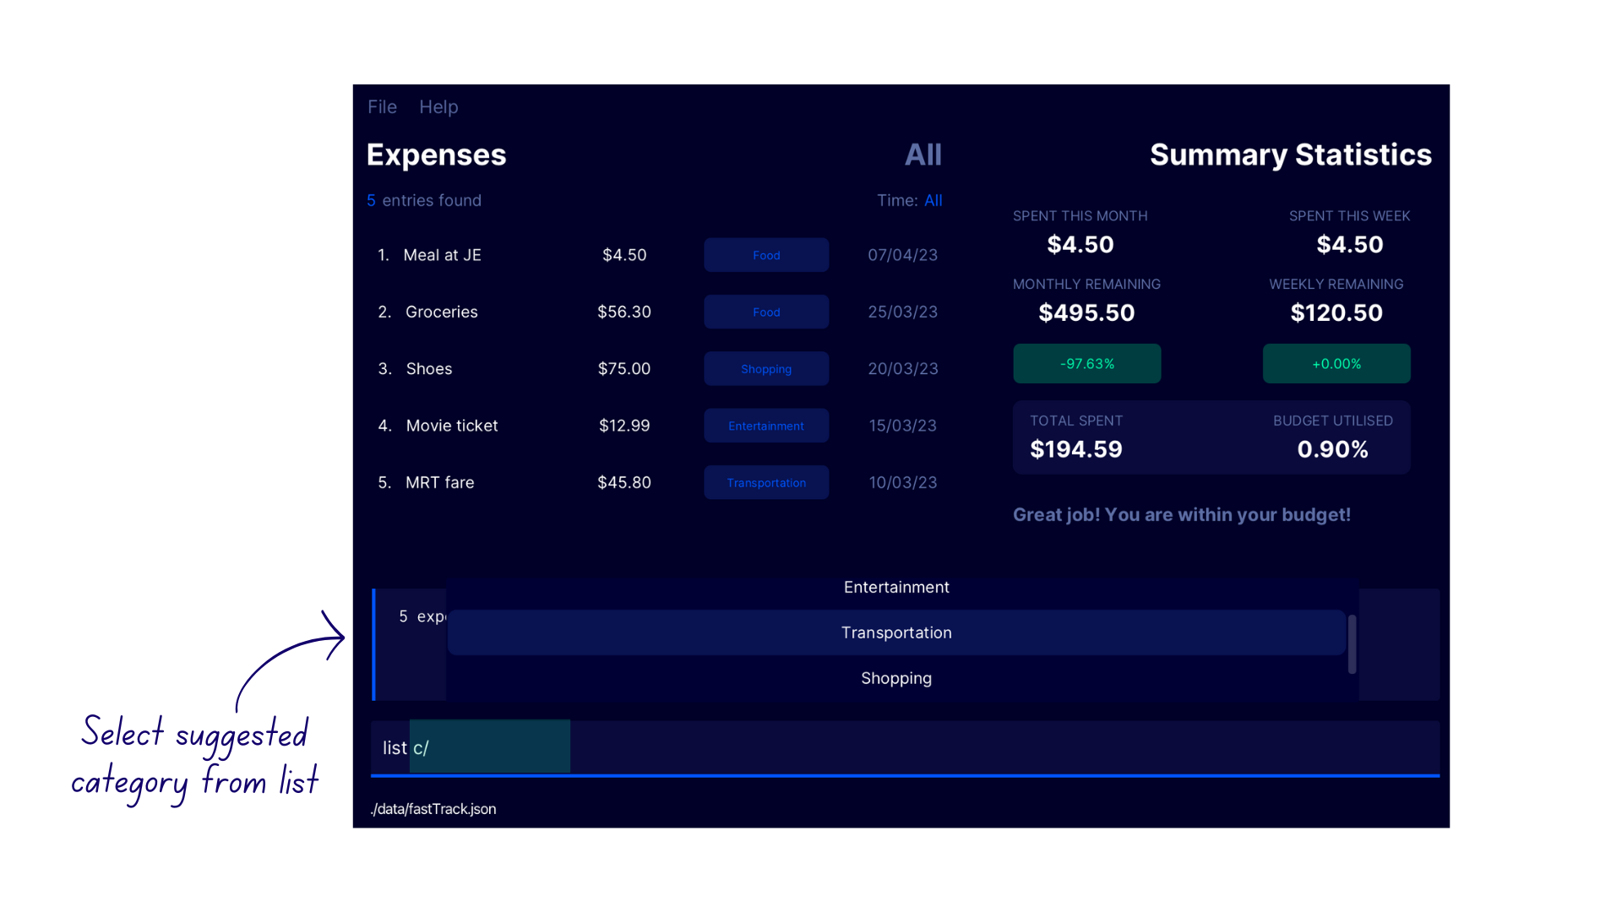Click the 20/03/23 date
This screenshot has width=1622, height=912.
902,369
